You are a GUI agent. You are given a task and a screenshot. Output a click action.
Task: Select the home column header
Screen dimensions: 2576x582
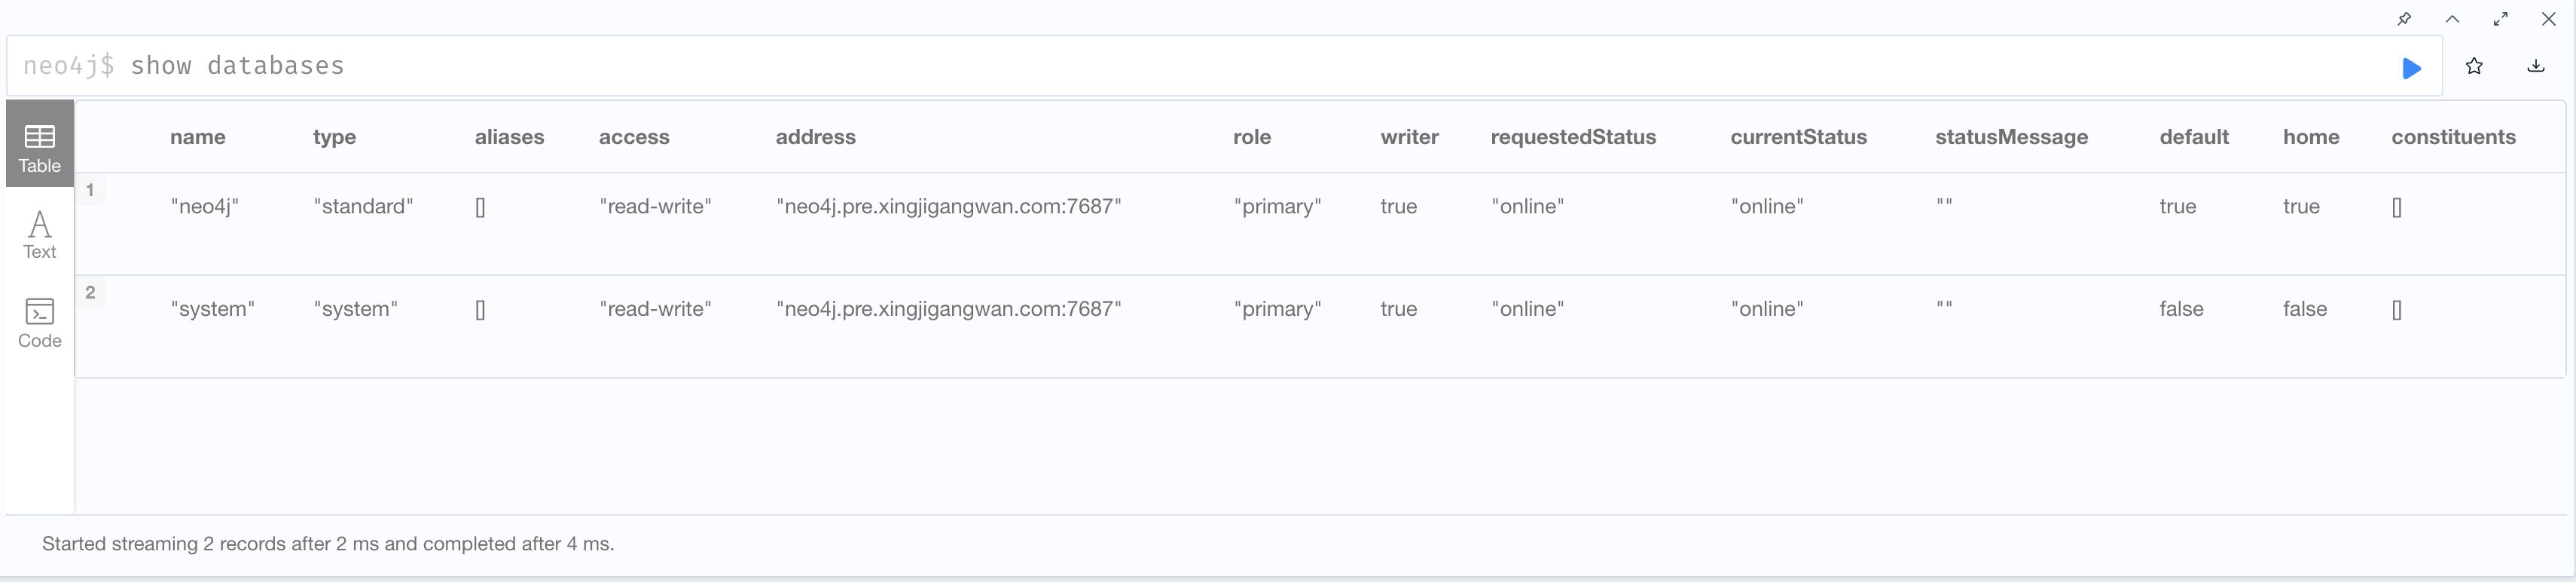(x=2310, y=137)
